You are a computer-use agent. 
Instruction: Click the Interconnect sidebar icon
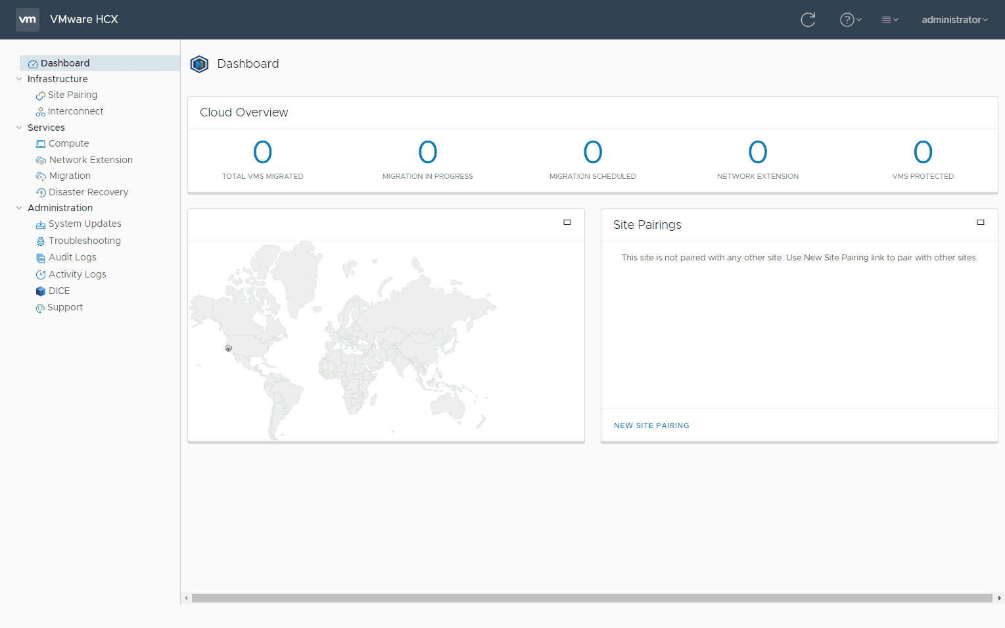[x=41, y=112]
